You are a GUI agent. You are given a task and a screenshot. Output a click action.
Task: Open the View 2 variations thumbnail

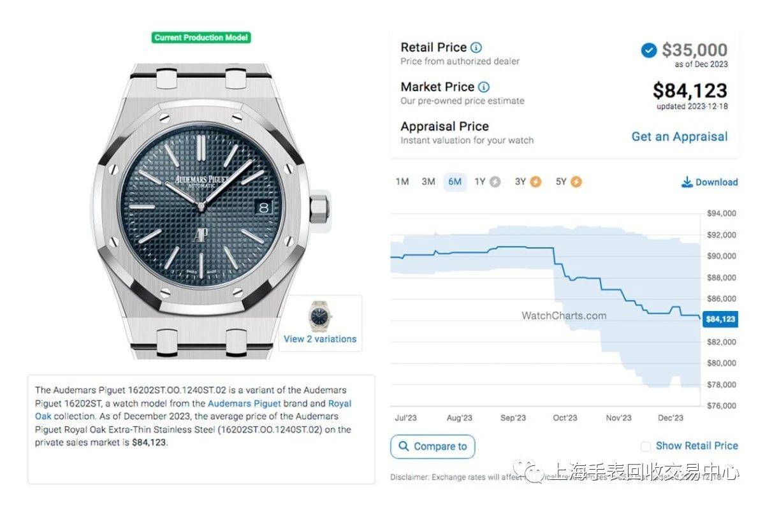pos(320,323)
